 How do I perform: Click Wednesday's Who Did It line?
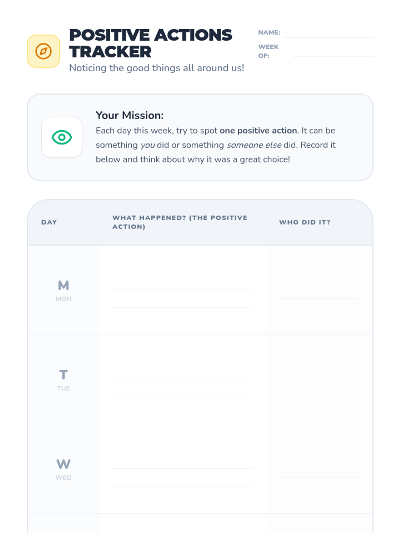319,477
